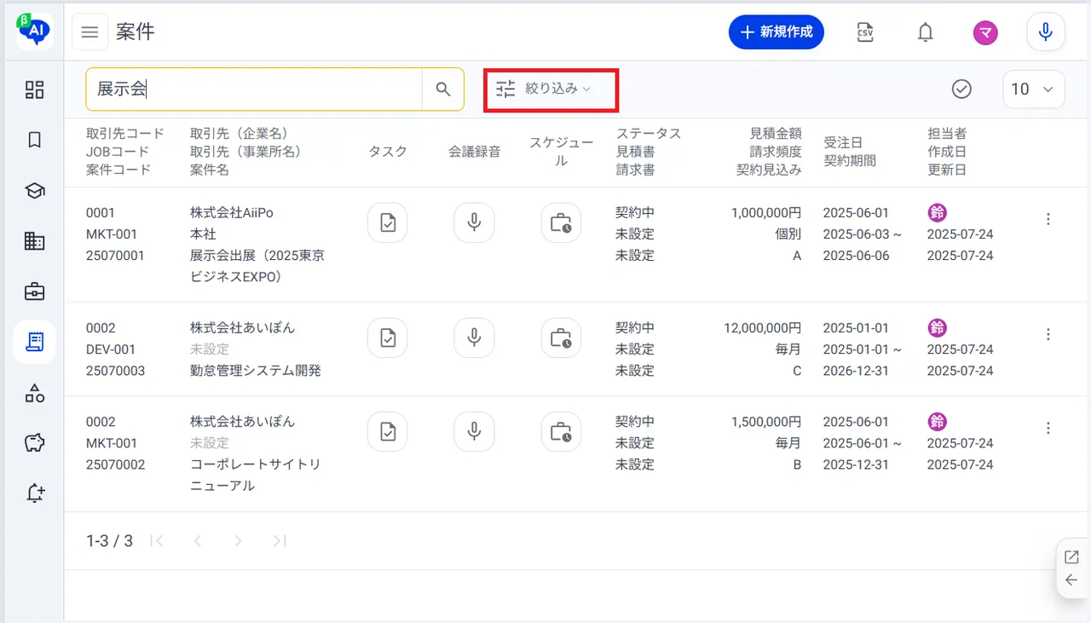The height and width of the screenshot is (623, 1091).
Task: Click assignee badge 鈴 in 展示会出展 row
Action: point(937,212)
